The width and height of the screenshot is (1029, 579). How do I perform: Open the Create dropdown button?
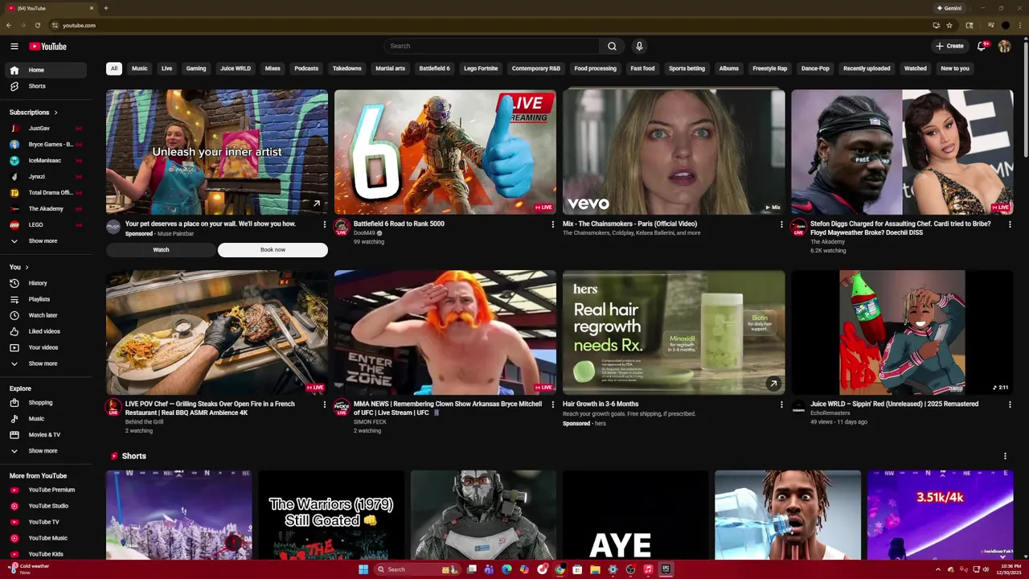pos(949,46)
